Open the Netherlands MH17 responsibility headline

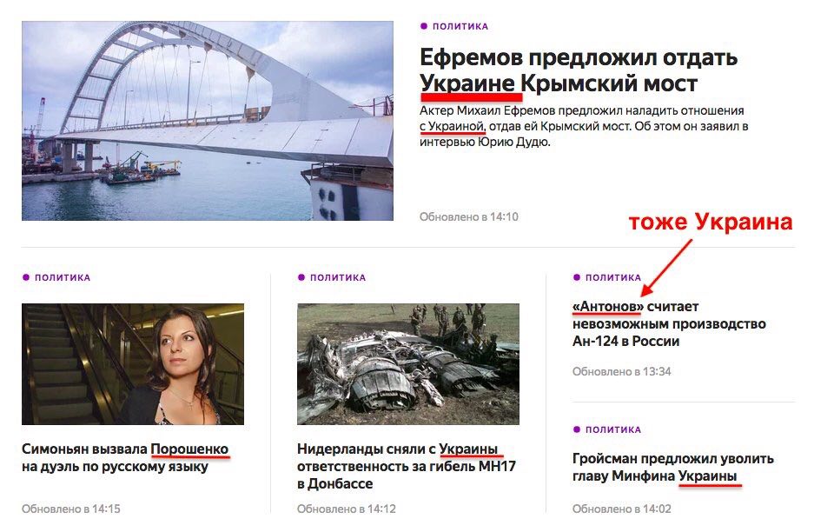coord(407,466)
